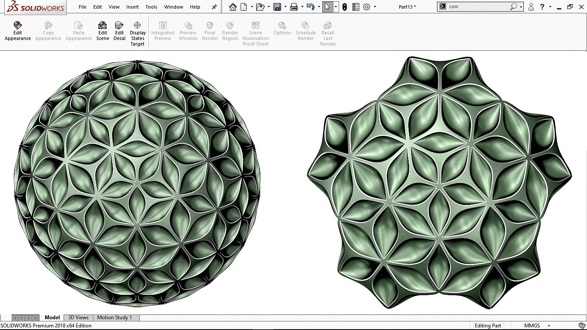Open an existing document icon
The height and width of the screenshot is (330, 587).
click(x=260, y=7)
